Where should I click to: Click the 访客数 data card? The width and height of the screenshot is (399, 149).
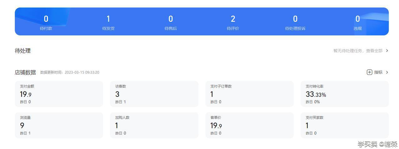tap(154, 94)
